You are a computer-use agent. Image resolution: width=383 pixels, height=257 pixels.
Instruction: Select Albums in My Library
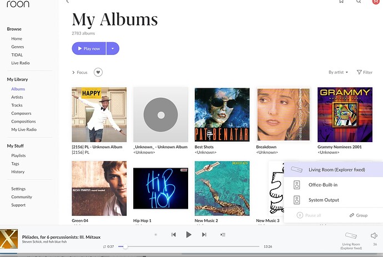[18, 89]
